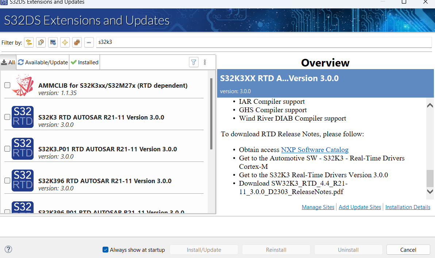The height and width of the screenshot is (258, 435).
Task: Open the help question mark icon
Action: click(x=8, y=249)
